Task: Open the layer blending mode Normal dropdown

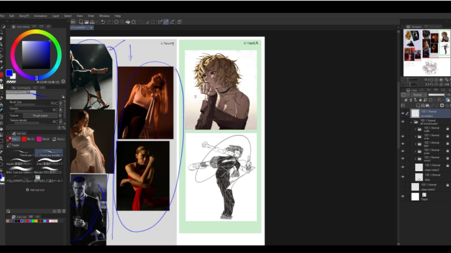Action: 419,95
